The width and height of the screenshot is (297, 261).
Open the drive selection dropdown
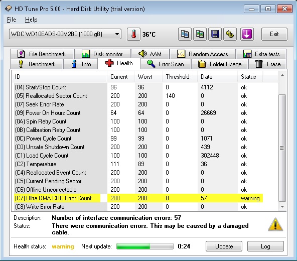tap(65, 34)
